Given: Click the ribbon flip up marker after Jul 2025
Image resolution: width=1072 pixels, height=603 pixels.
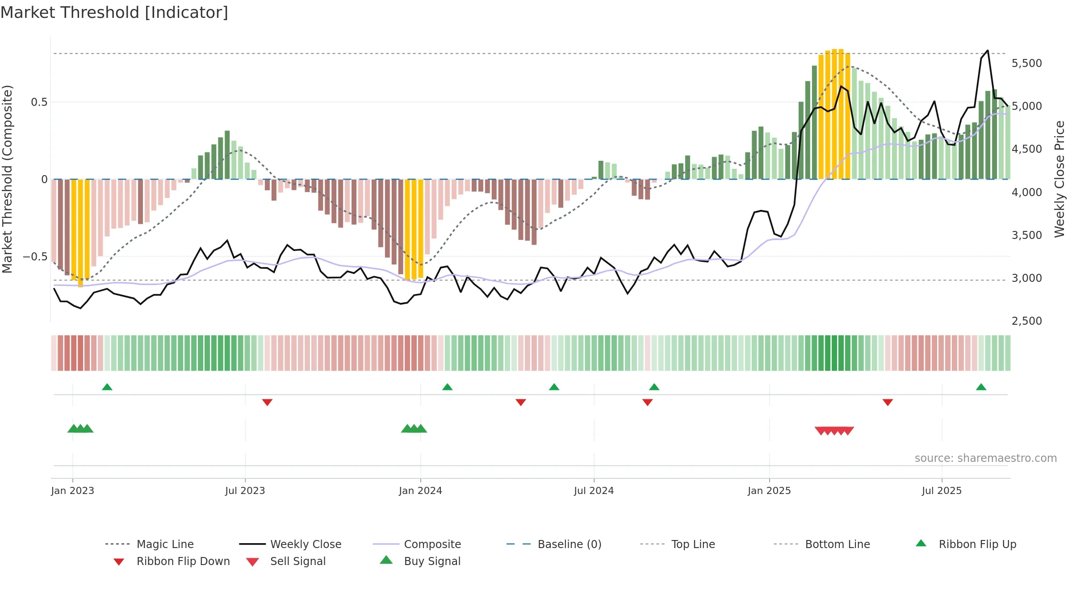Looking at the screenshot, I should click(x=981, y=387).
